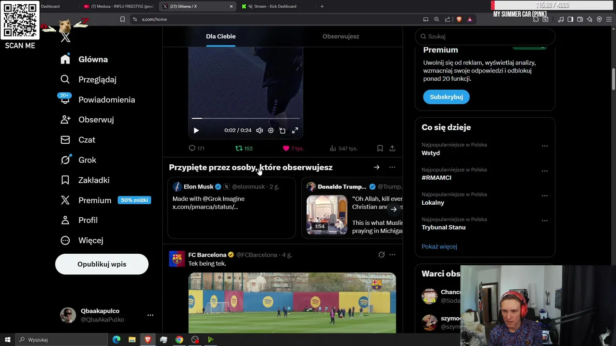
Task: View analytics showing 547 tys.
Action: pyautogui.click(x=344, y=148)
